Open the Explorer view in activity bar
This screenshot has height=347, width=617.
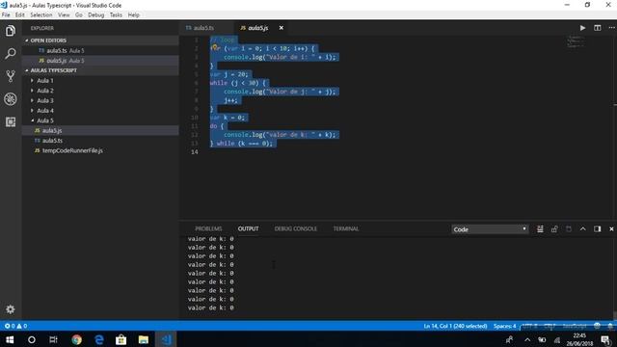11,31
